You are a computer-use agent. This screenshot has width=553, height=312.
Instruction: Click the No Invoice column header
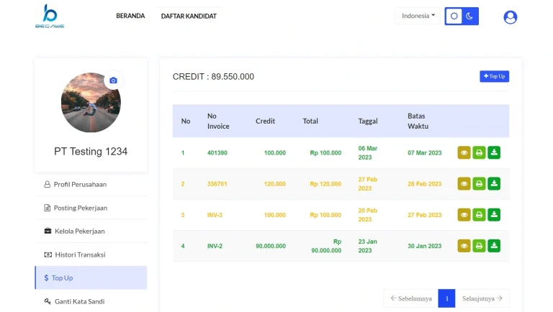pyautogui.click(x=218, y=121)
